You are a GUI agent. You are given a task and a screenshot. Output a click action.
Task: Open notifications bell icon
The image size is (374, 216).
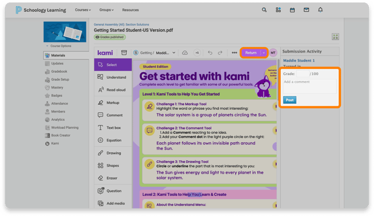click(320, 10)
